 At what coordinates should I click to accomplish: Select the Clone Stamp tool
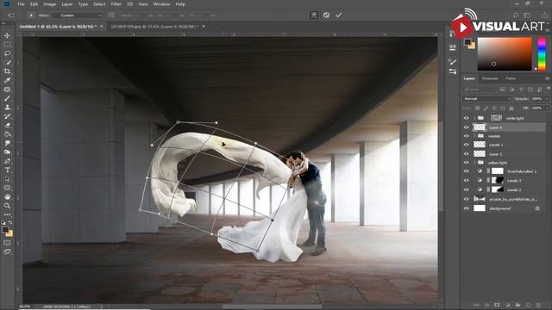[x=7, y=107]
